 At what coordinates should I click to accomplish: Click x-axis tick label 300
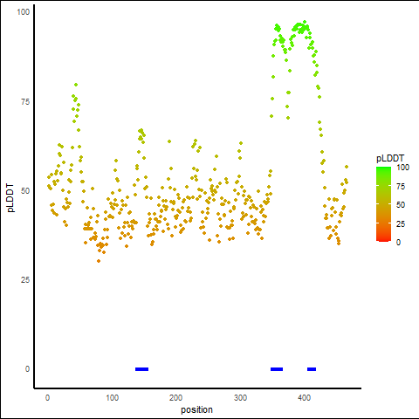tap(240, 397)
